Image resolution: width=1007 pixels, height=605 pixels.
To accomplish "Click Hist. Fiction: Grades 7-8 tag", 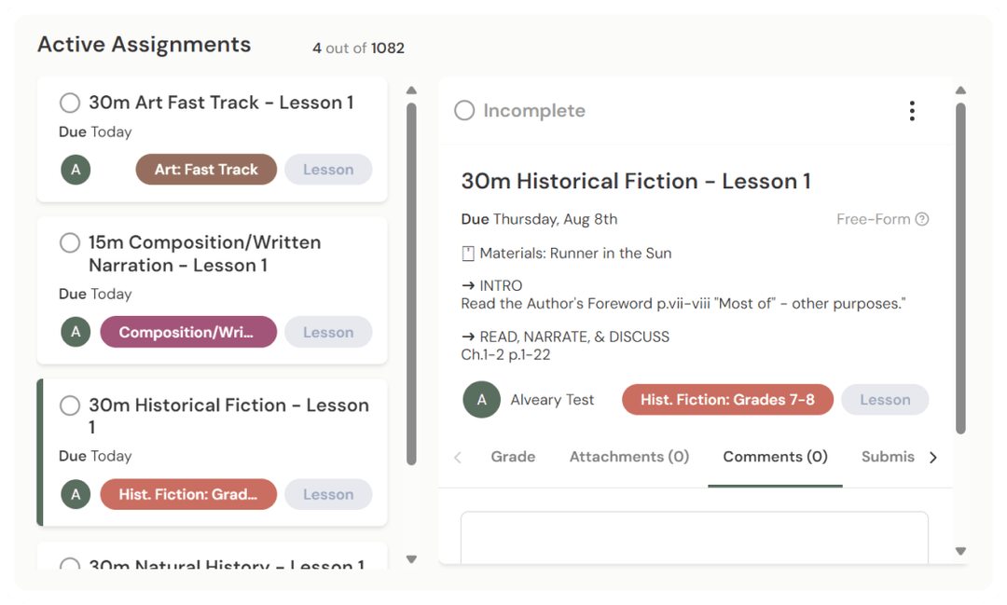I will tap(727, 400).
